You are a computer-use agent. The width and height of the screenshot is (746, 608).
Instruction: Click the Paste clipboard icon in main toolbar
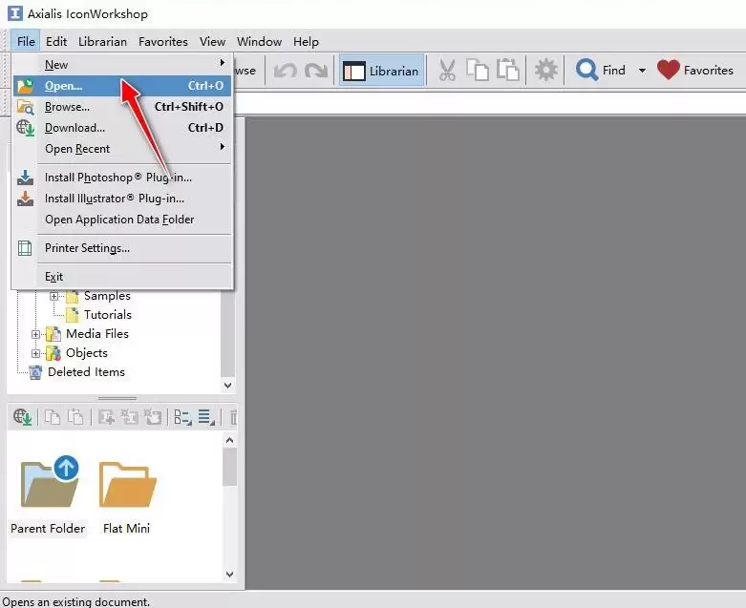coord(507,71)
